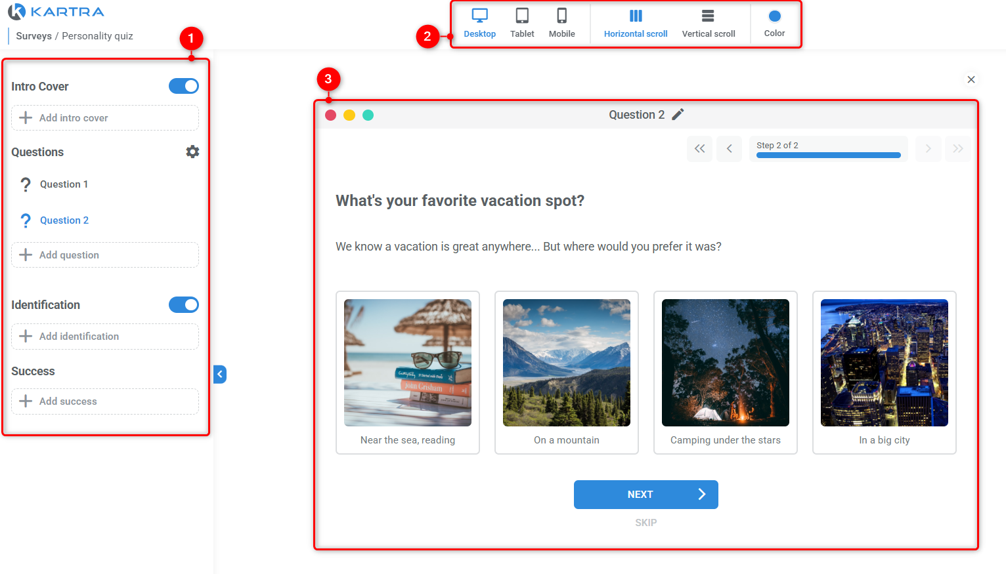The height and width of the screenshot is (574, 1006).
Task: Click the NEXT button
Action: click(x=645, y=494)
